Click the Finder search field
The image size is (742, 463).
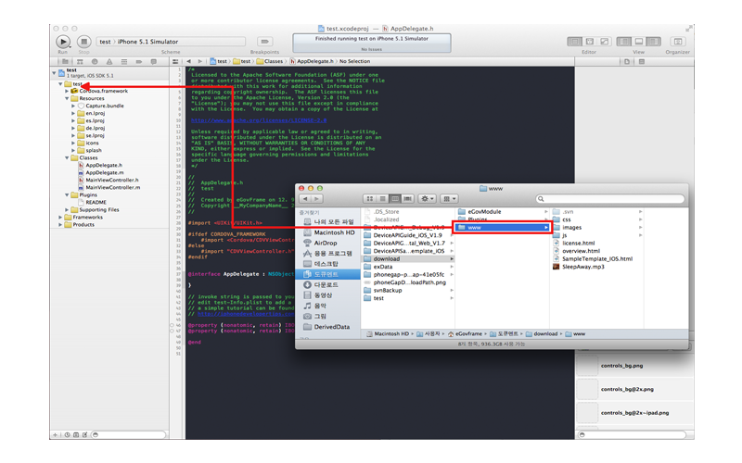coord(611,198)
